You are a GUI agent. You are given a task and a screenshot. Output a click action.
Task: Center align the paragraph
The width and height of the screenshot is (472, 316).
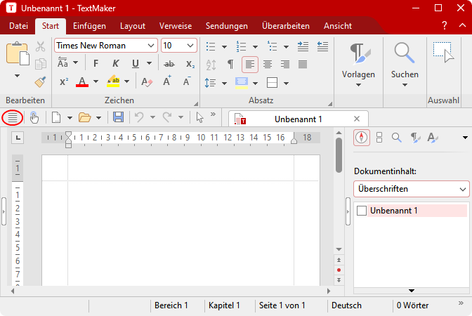click(x=267, y=64)
